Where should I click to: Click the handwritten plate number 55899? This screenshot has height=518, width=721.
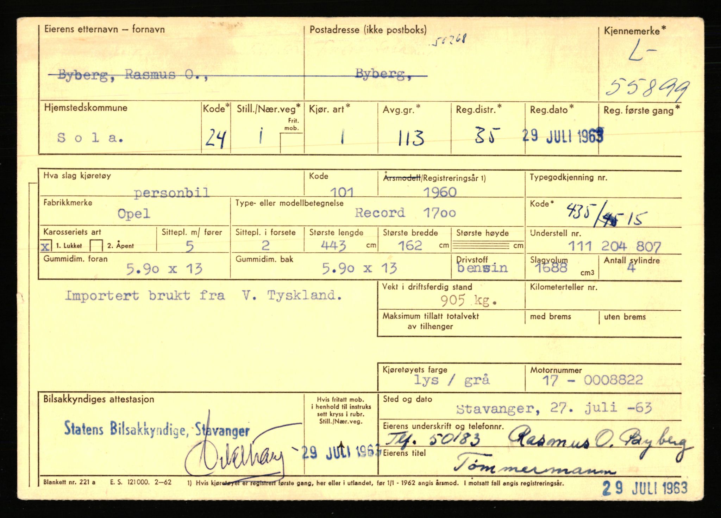click(x=647, y=89)
